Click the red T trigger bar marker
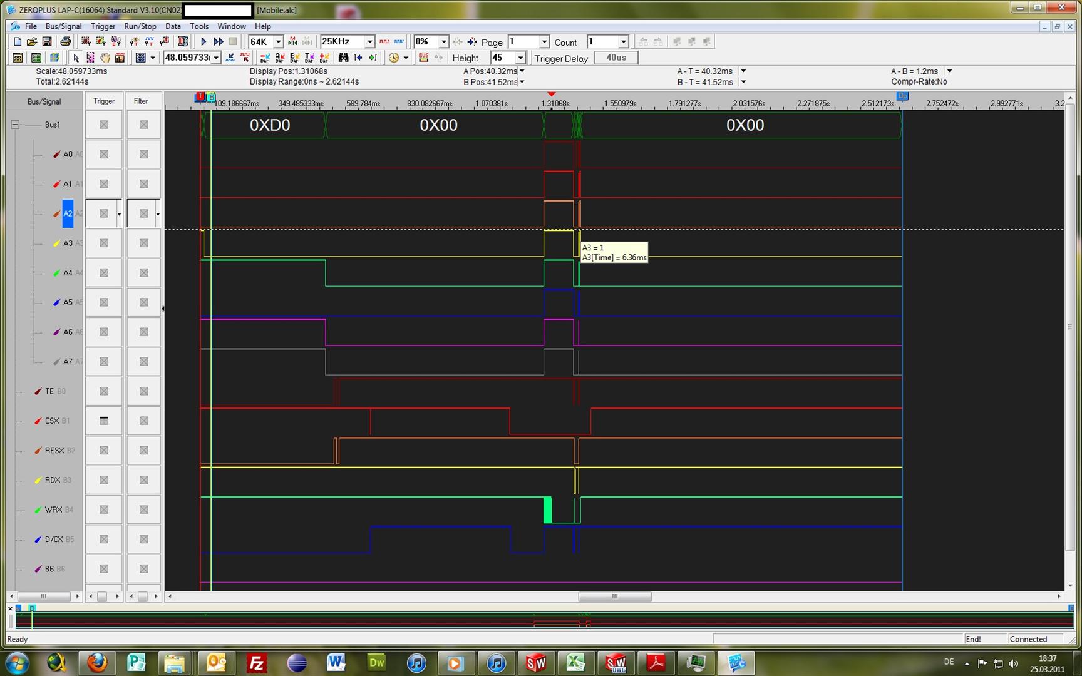1082x676 pixels. tap(200, 97)
